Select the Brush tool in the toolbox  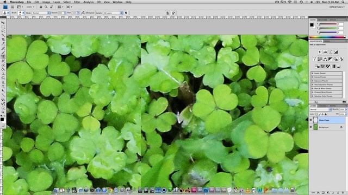click(x=3, y=53)
